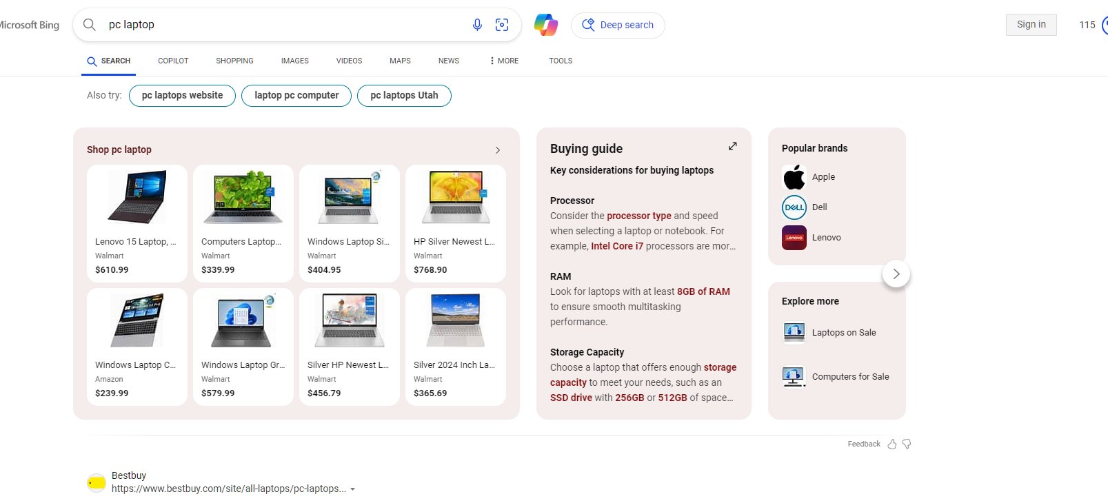Open the Windows Laptop Gr... $579.99 product image
The image size is (1108, 503).
243,321
